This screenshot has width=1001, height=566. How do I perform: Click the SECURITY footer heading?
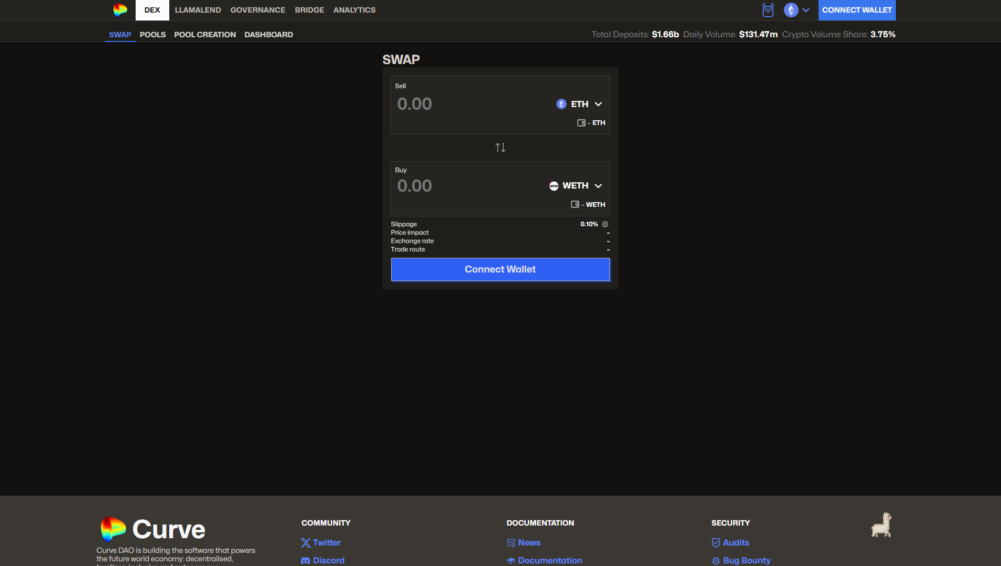coord(731,523)
